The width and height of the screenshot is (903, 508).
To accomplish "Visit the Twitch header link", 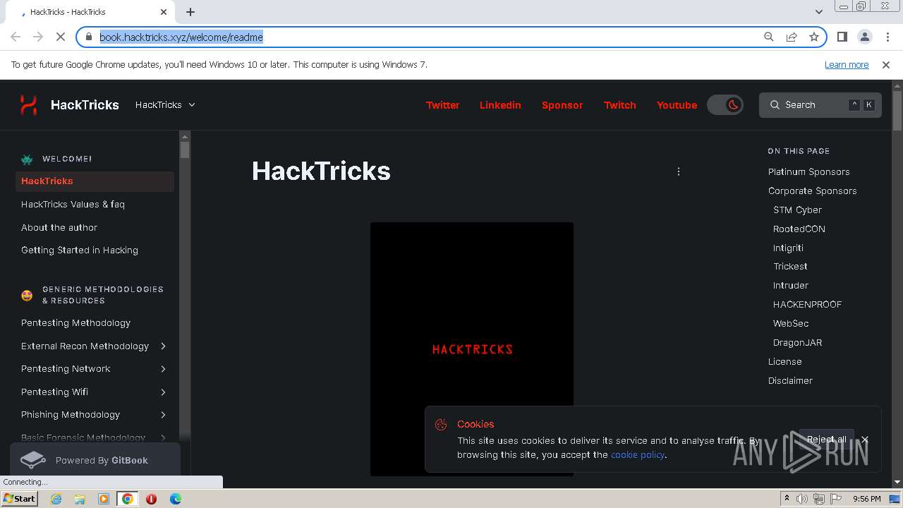I will [x=619, y=105].
